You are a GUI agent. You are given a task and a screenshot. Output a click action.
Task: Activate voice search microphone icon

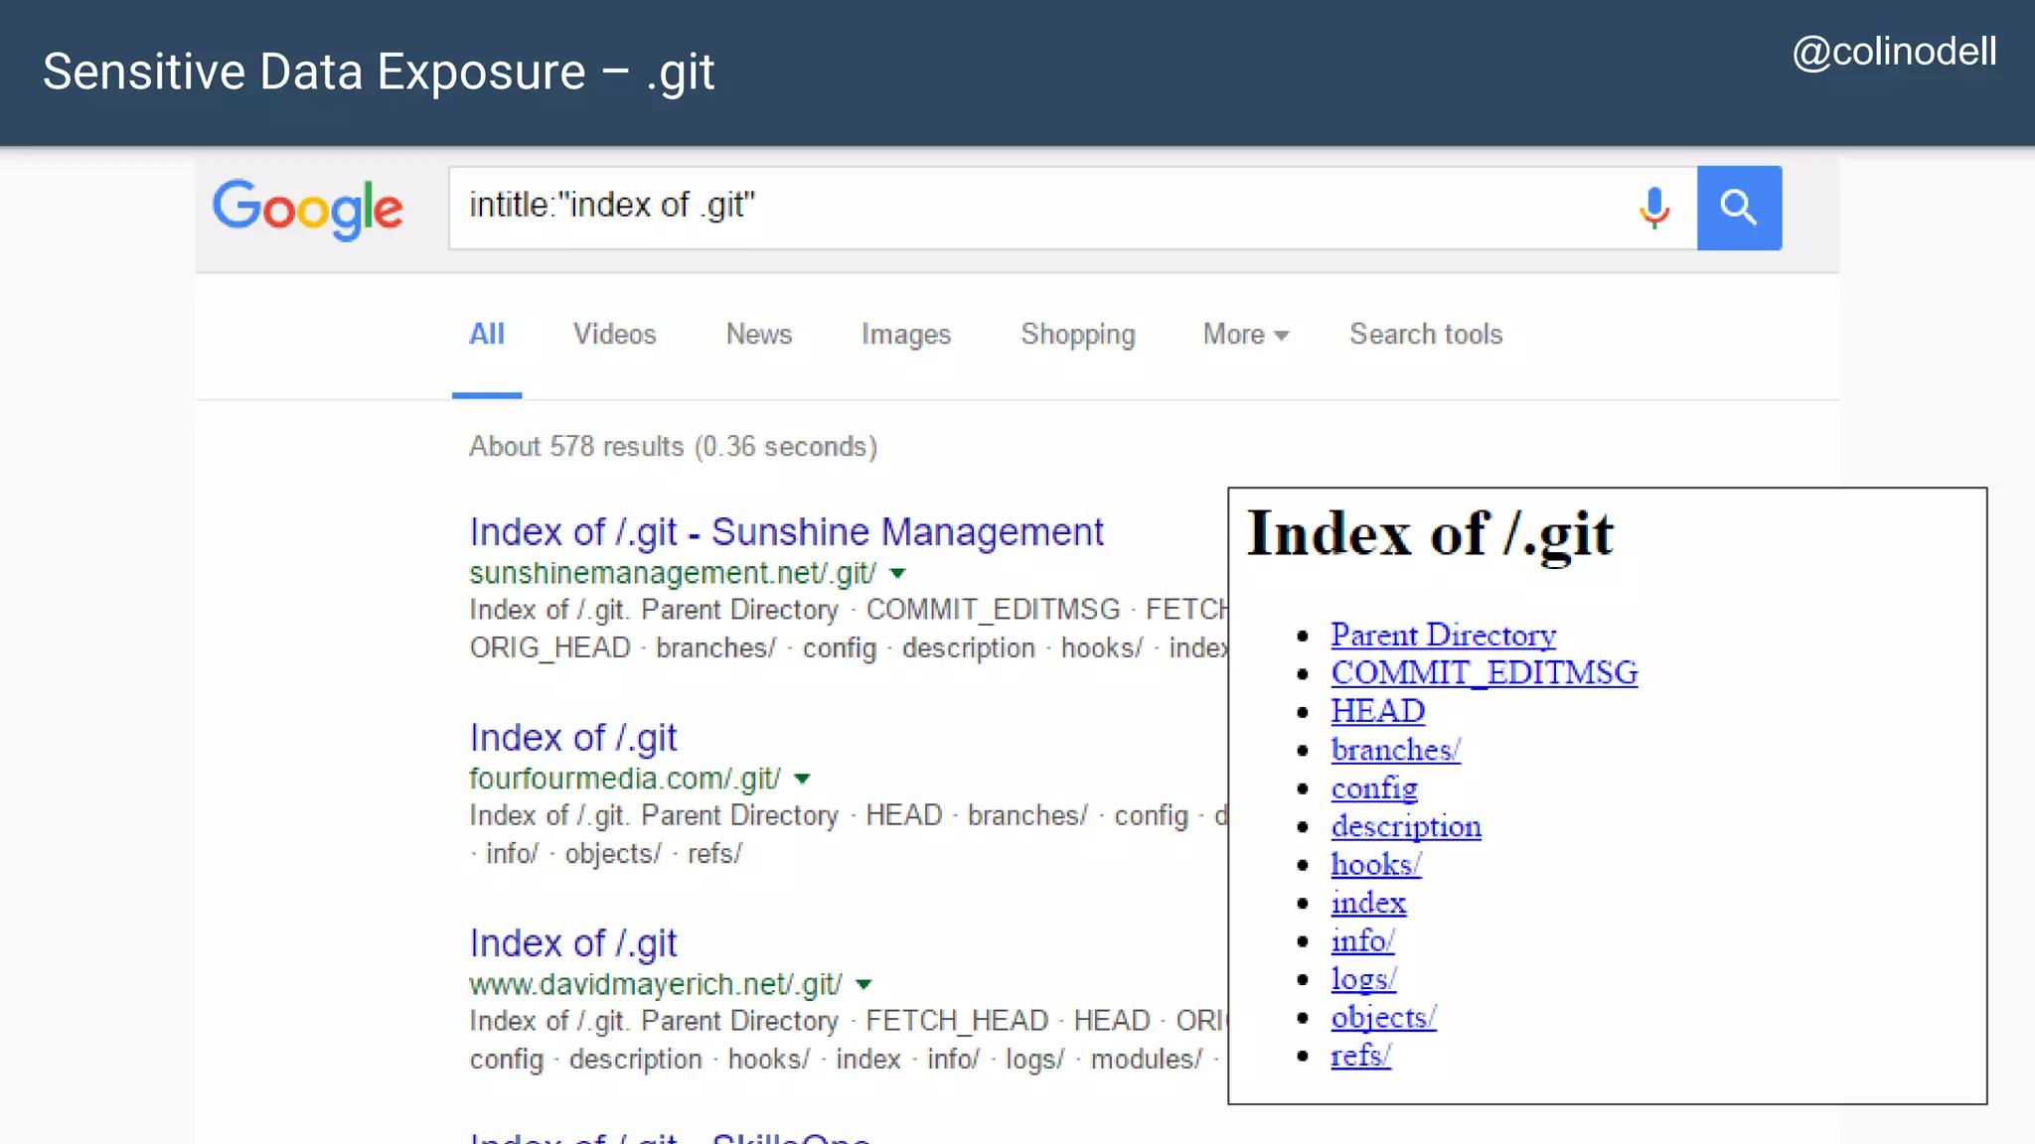click(x=1654, y=208)
